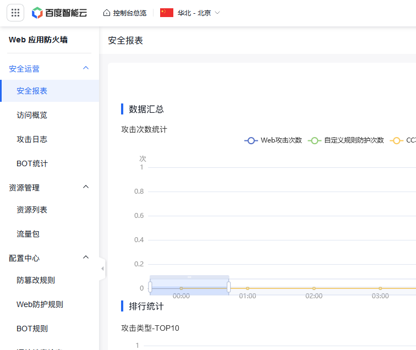Click the 数据汇总 section heading
This screenshot has height=350, width=416.
coord(146,109)
